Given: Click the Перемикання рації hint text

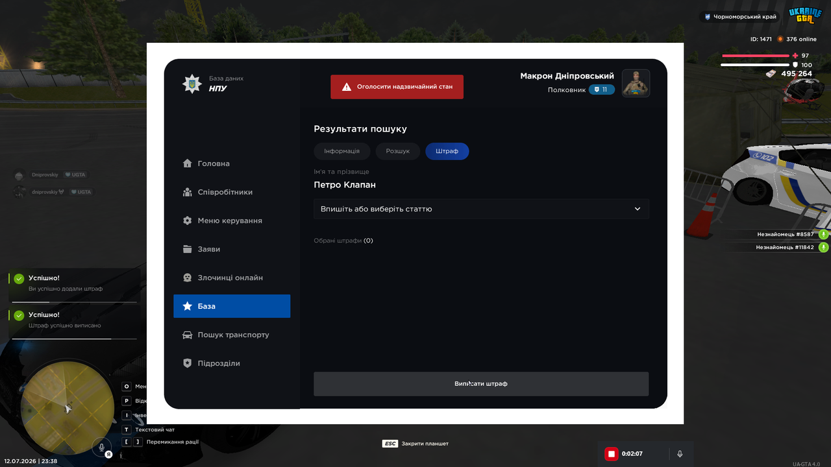Looking at the screenshot, I should [172, 442].
